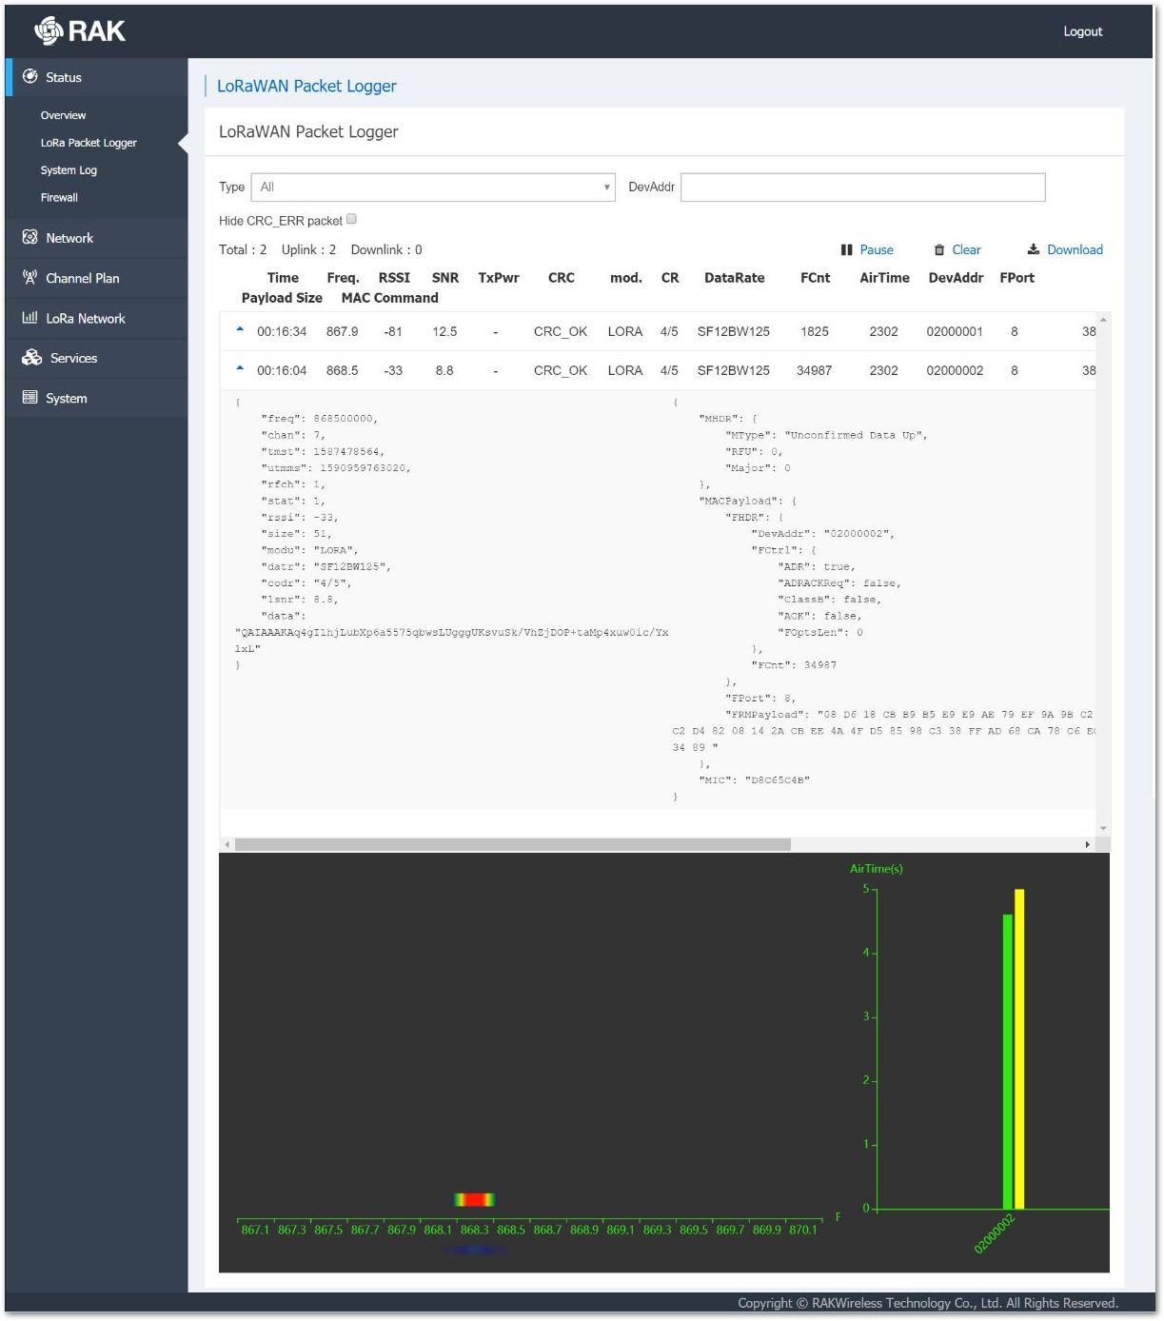Click DevAddr cell 02000002
Screen dimensions: 1164x1321
pos(955,370)
